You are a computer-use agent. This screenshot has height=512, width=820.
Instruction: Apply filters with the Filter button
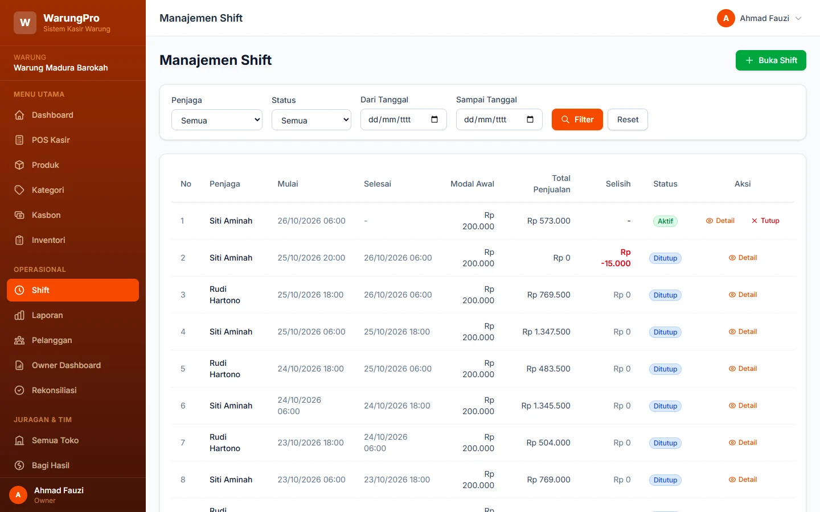[577, 119]
